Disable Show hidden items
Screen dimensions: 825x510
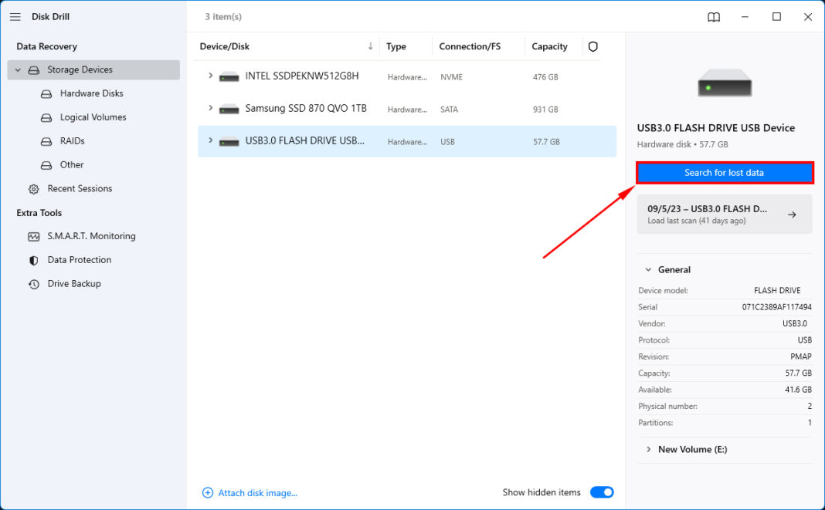pos(602,491)
